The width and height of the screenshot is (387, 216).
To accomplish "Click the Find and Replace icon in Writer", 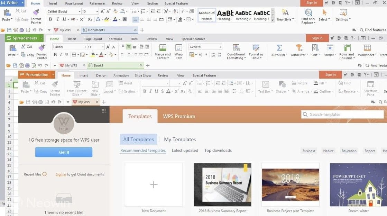I will (x=307, y=13).
